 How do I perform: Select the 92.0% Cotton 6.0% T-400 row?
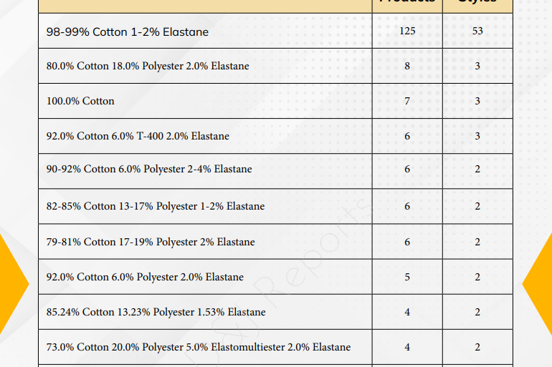pyautogui.click(x=275, y=136)
